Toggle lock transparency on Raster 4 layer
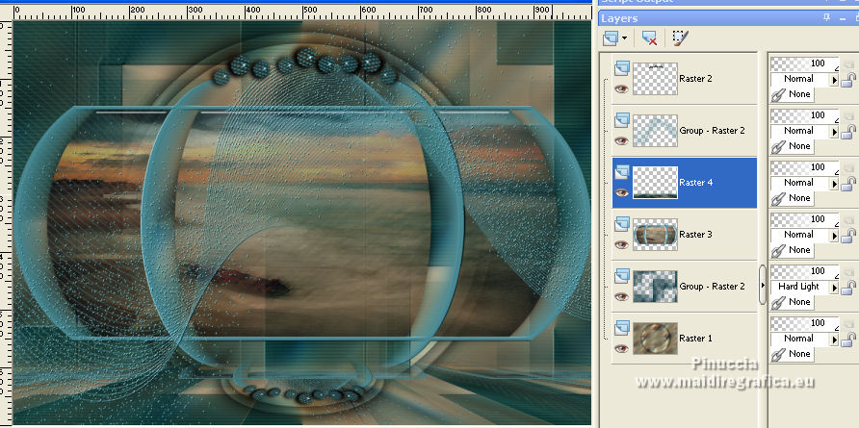The image size is (859, 428). (849, 185)
